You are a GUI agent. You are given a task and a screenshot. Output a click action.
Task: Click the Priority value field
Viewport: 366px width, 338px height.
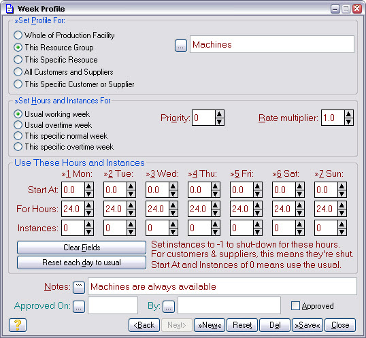coord(203,118)
